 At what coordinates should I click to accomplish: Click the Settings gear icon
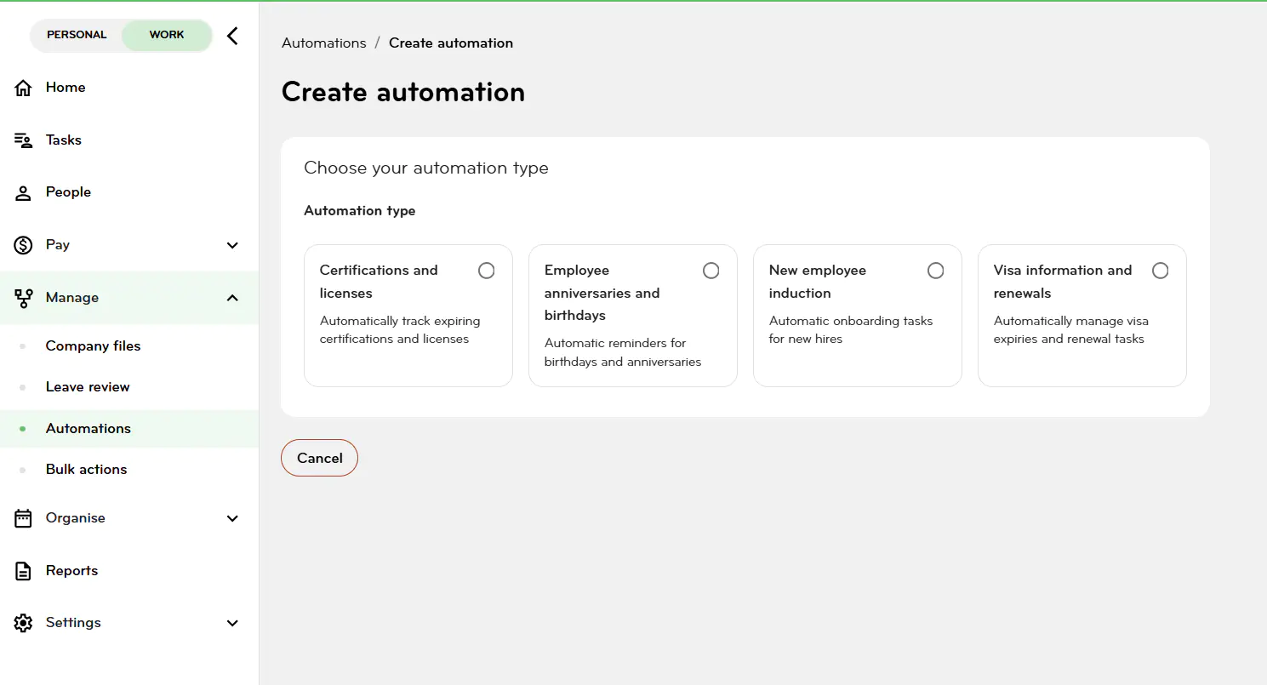click(x=23, y=623)
